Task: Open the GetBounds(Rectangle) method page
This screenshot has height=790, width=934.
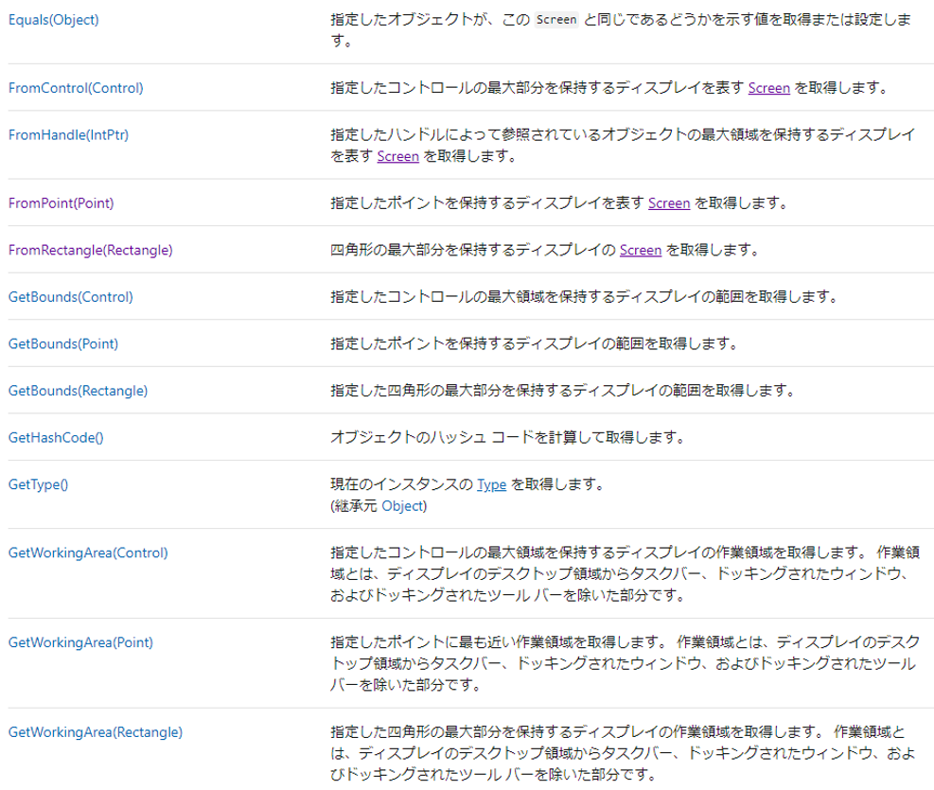Action: tap(79, 390)
